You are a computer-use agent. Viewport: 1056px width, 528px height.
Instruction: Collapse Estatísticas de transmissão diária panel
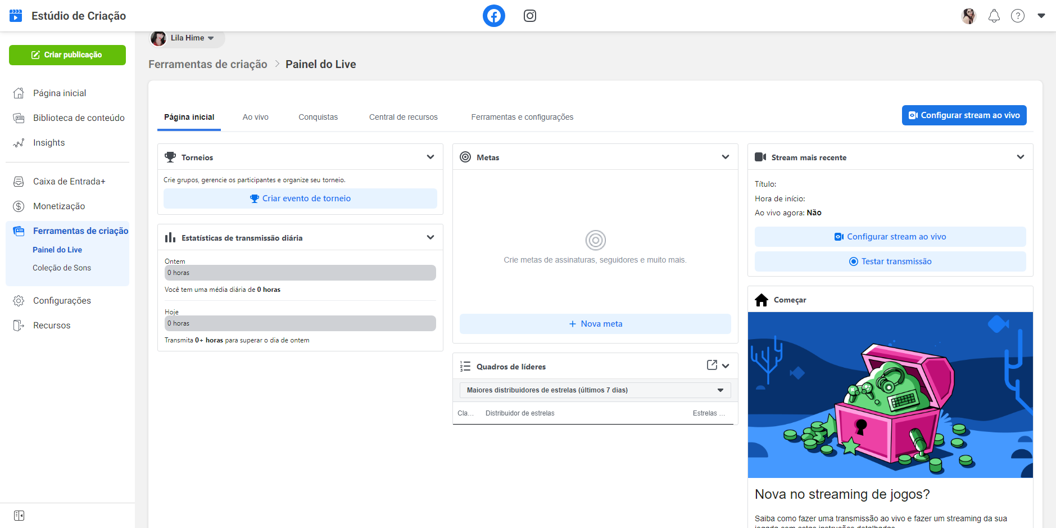(x=430, y=237)
